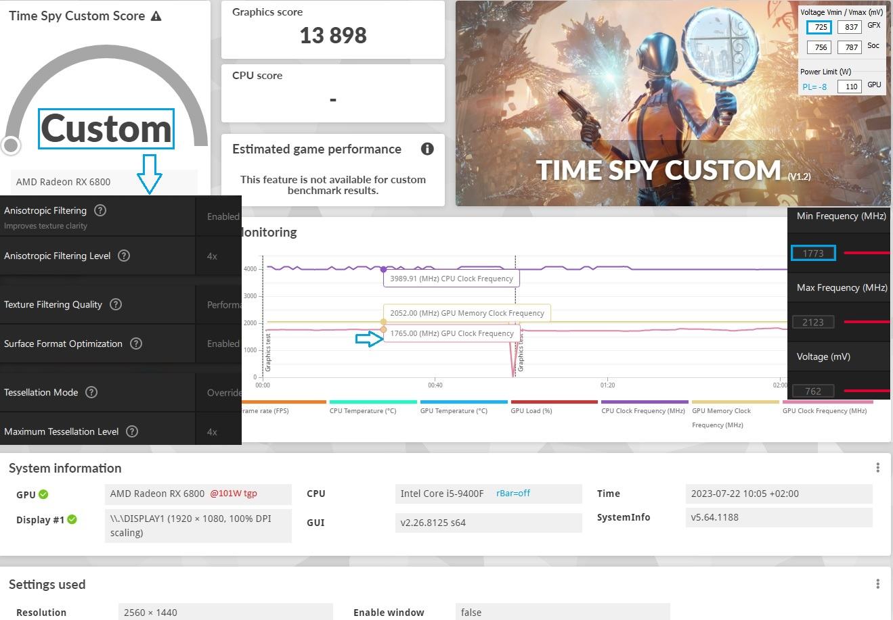The width and height of the screenshot is (893, 620).
Task: Open the Anisotropic Filtering Level 4x dropdown
Action: [x=219, y=256]
